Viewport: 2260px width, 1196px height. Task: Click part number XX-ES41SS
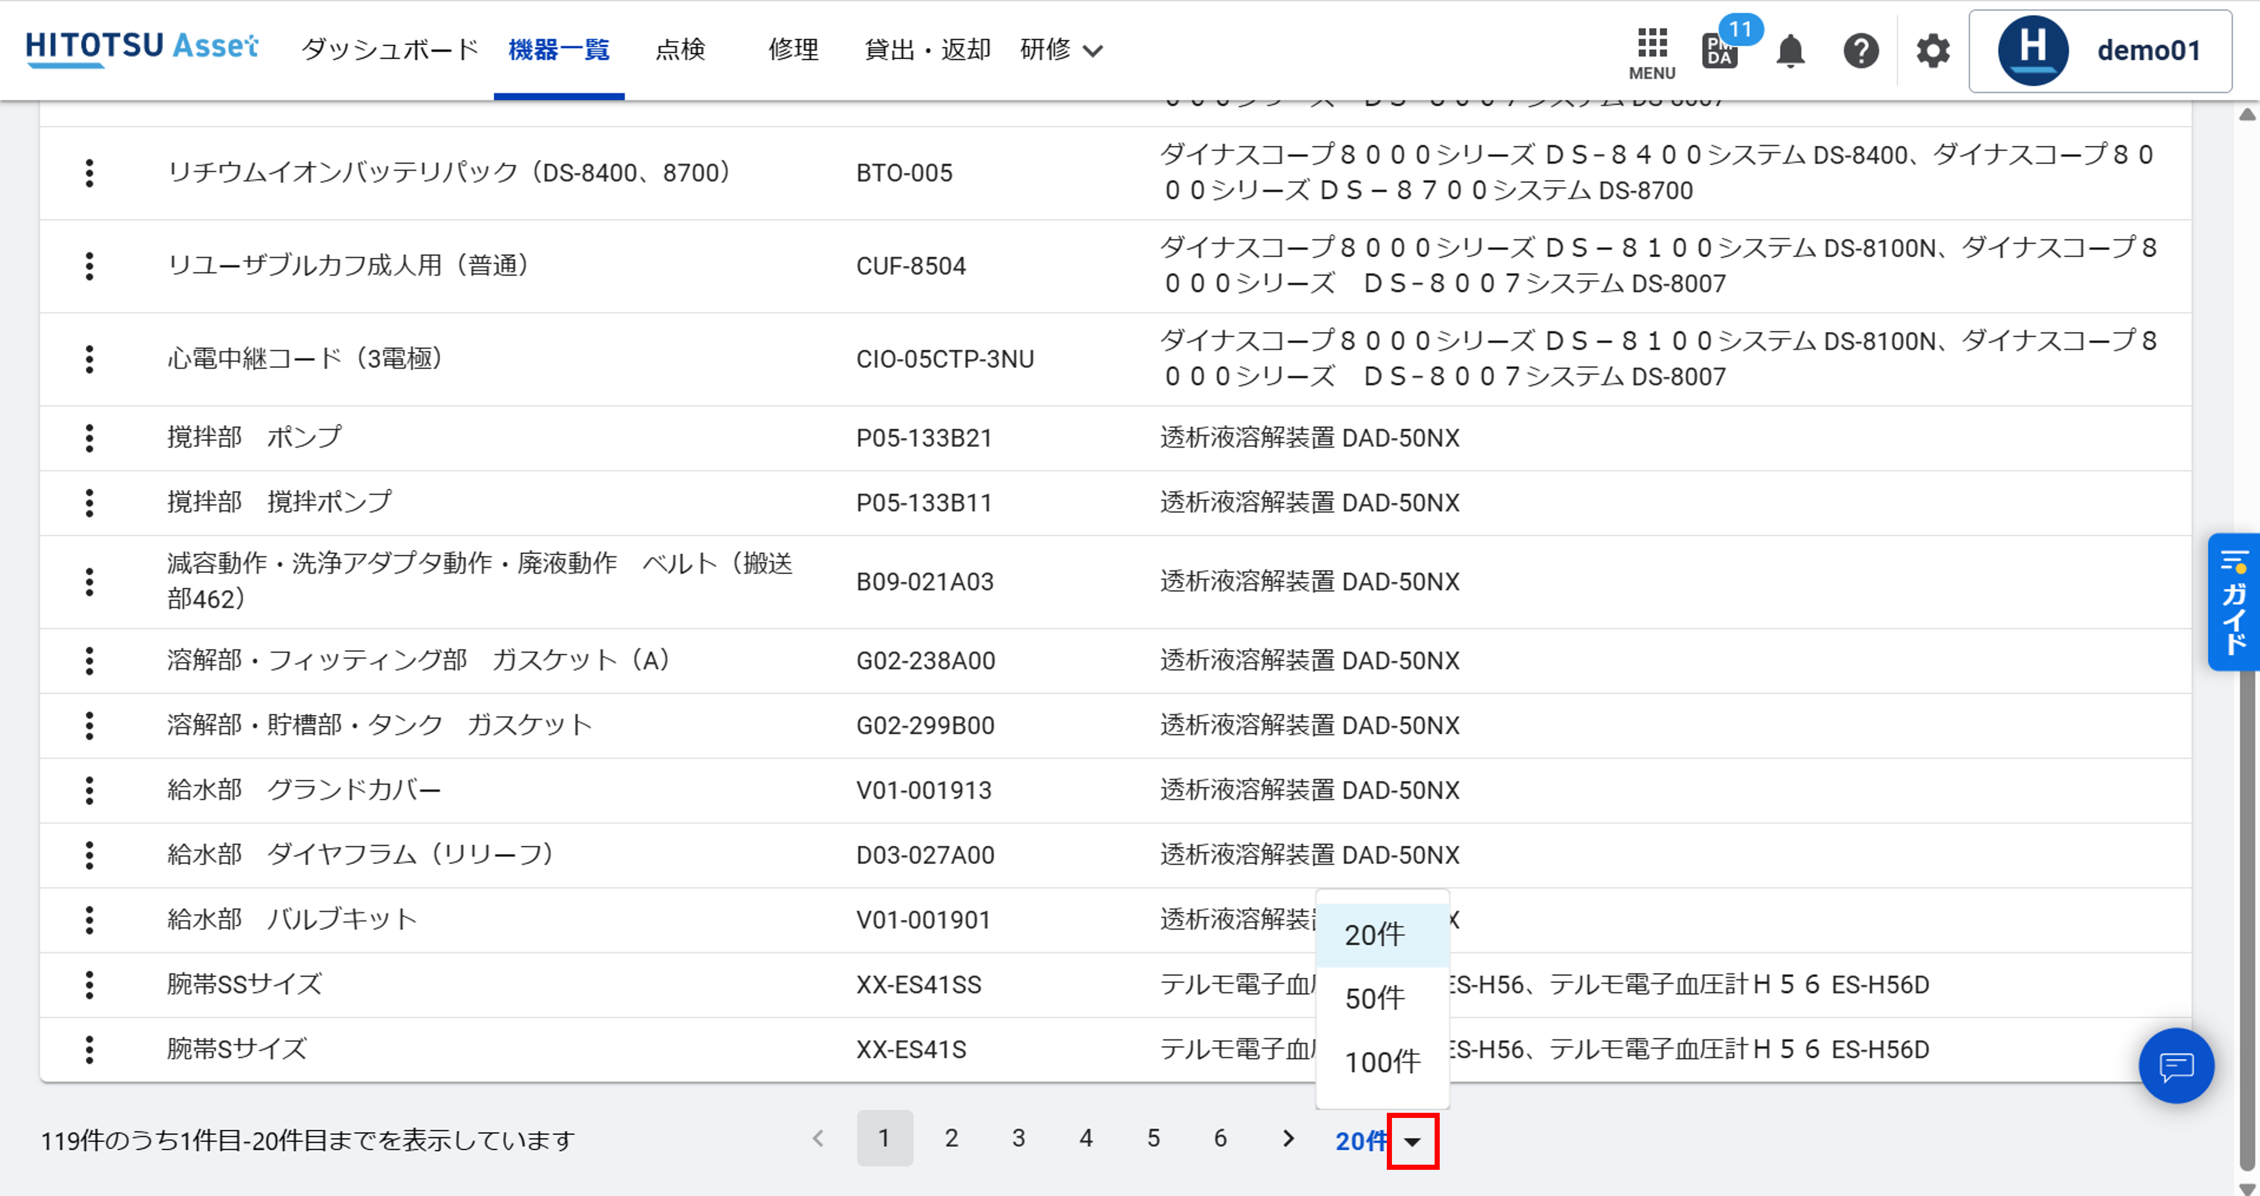pyautogui.click(x=918, y=984)
